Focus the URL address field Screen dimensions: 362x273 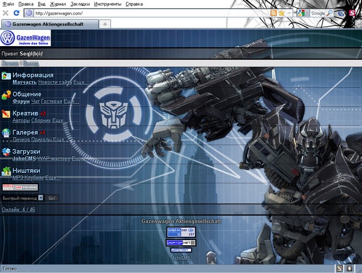(x=151, y=13)
